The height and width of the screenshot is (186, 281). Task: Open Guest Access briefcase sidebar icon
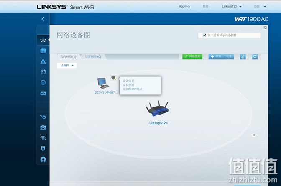point(43,51)
